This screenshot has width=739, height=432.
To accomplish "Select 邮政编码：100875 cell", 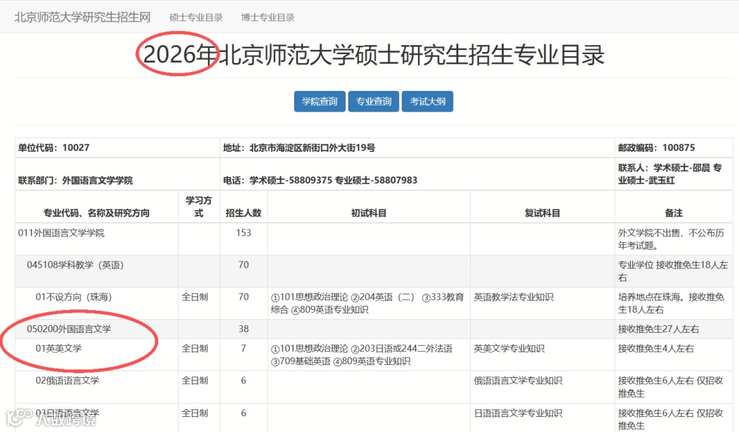I will tap(673, 148).
